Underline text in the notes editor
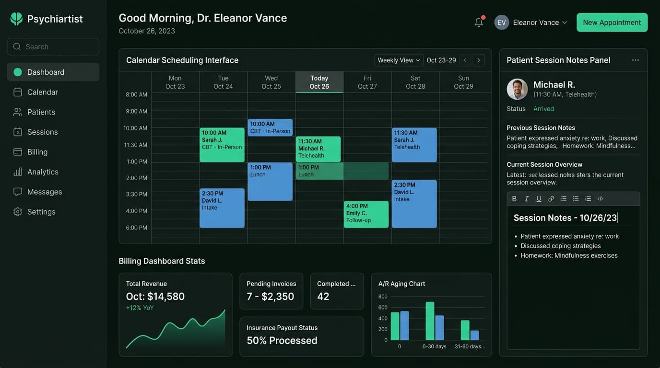The image size is (660, 368). click(539, 199)
